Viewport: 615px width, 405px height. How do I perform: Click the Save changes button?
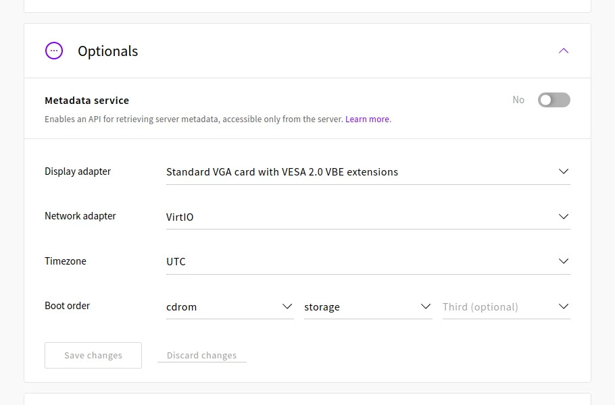[93, 355]
